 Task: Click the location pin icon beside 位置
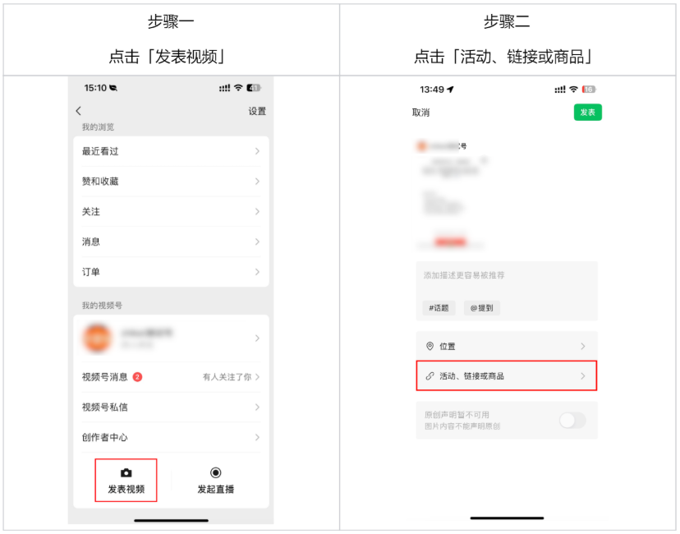[430, 346]
